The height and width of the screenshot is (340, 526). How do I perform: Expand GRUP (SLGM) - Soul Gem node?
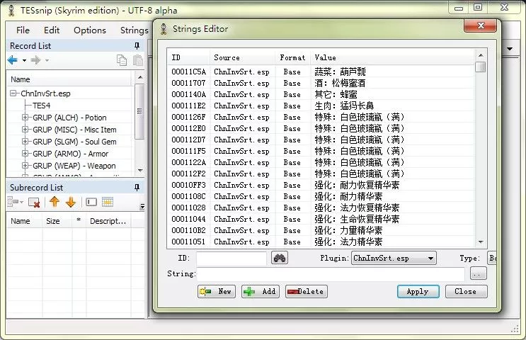click(25, 142)
